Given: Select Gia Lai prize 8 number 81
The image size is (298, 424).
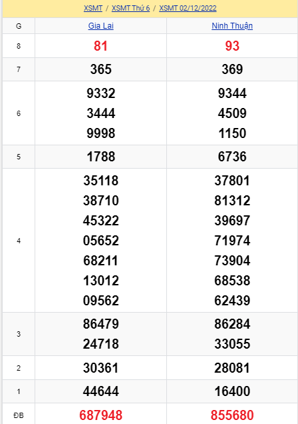Looking at the screenshot, I should pos(101,46).
